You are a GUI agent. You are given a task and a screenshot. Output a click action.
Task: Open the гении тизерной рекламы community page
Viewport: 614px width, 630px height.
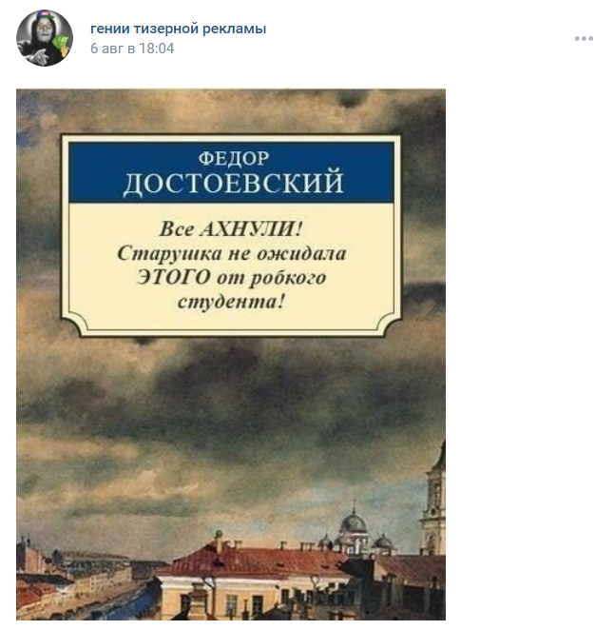pyautogui.click(x=178, y=29)
